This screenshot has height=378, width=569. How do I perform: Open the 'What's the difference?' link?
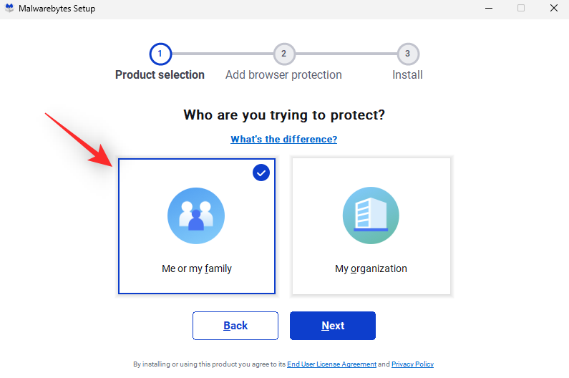pos(283,139)
